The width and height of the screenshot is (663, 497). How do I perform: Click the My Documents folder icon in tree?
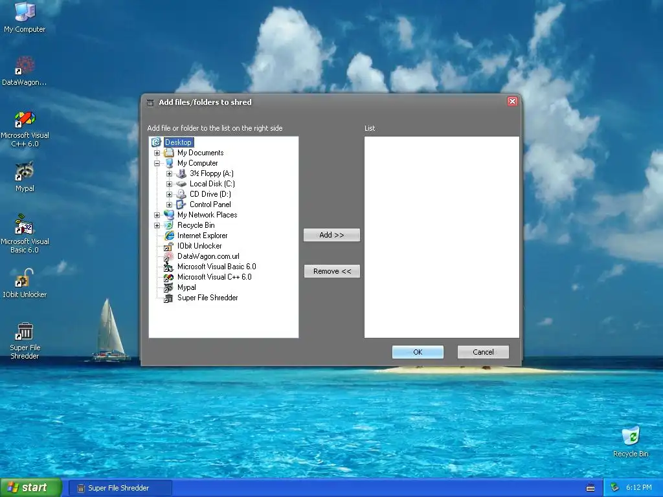(169, 153)
